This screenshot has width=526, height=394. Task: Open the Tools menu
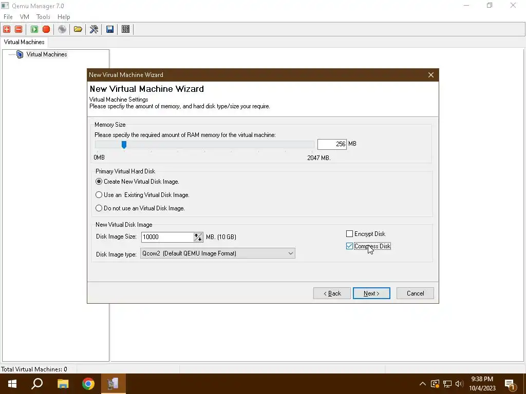(x=43, y=17)
